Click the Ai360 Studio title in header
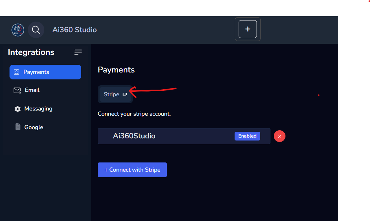This screenshot has height=221, width=370. 74,30
